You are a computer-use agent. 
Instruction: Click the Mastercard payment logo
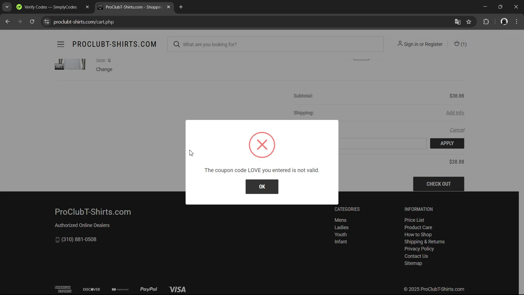point(120,289)
